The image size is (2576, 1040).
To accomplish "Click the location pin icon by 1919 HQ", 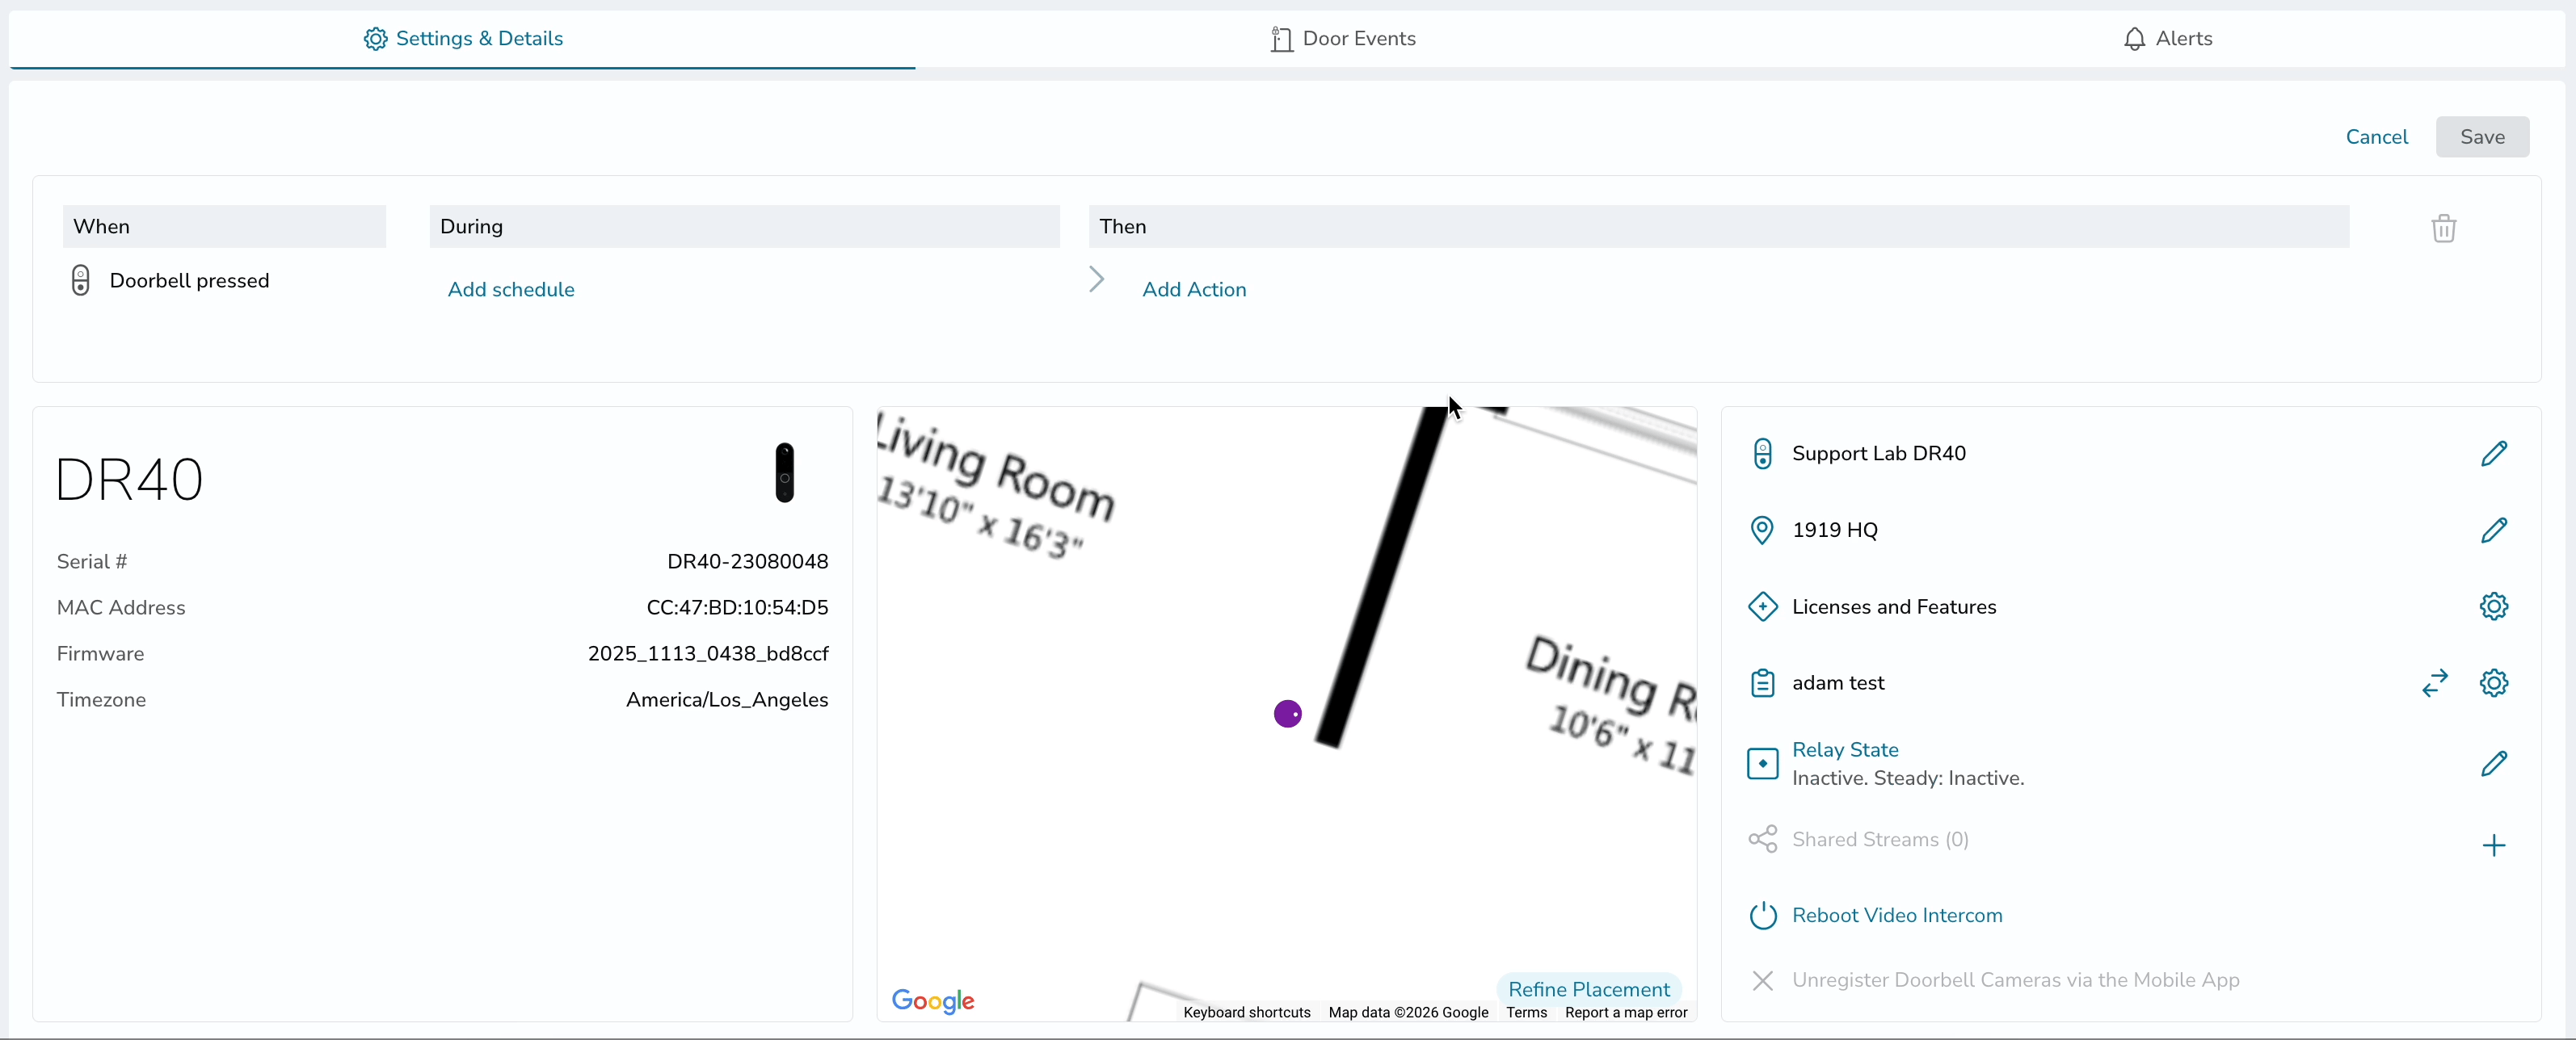I will point(1762,530).
